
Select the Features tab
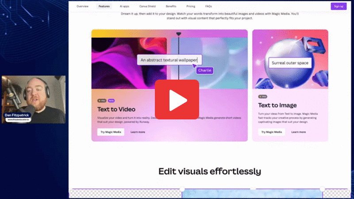click(104, 6)
